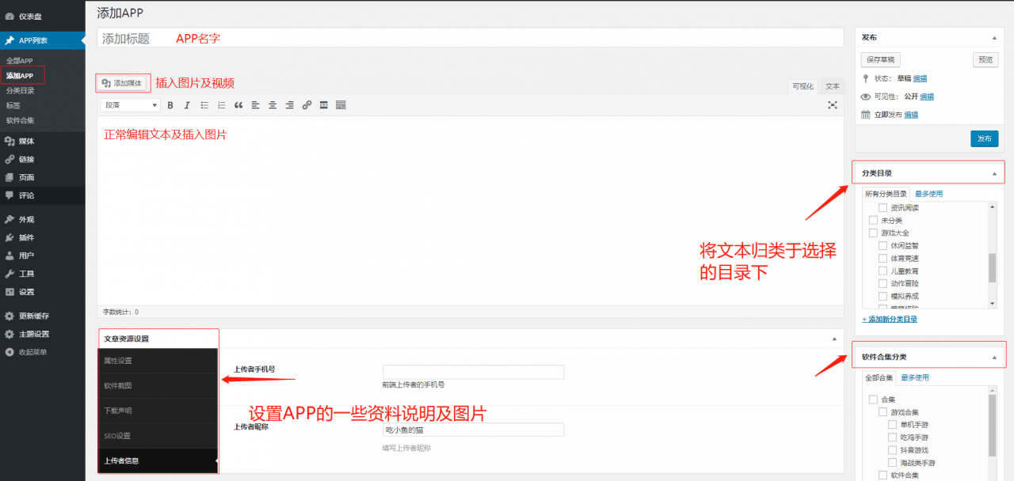Check the 单机手游 collection checkbox

[x=893, y=425]
